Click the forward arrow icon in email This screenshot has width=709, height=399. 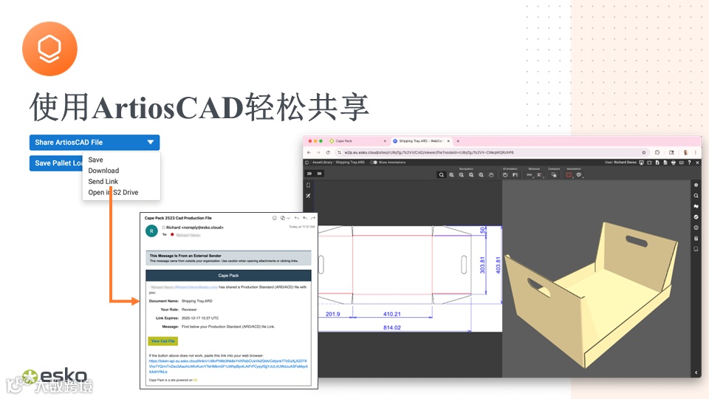click(x=312, y=218)
